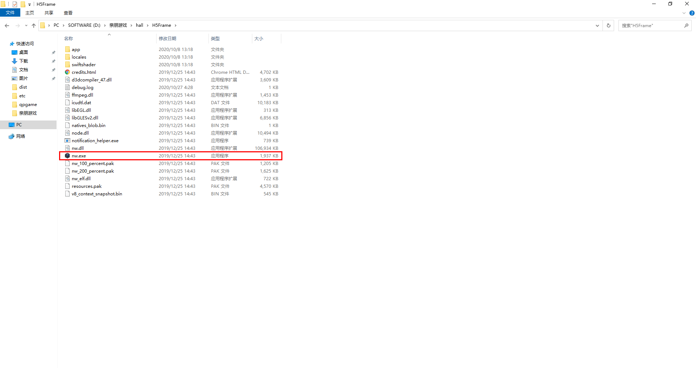Expand the address bar history dropdown

pos(597,25)
